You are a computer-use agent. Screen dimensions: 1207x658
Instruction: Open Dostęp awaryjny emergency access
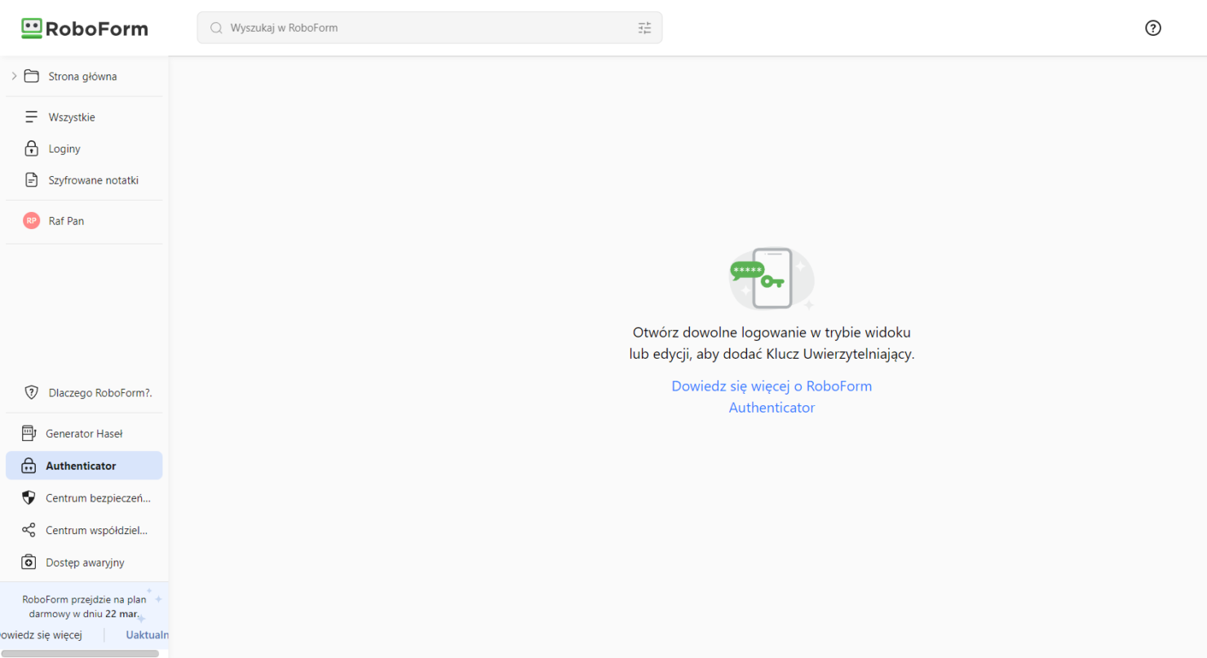(84, 563)
